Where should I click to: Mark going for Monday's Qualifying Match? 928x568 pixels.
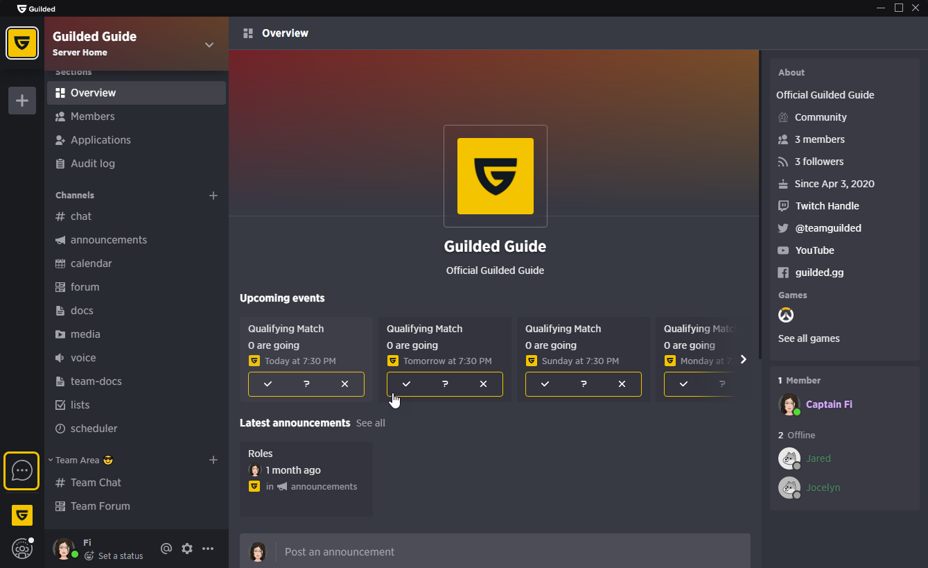click(683, 384)
